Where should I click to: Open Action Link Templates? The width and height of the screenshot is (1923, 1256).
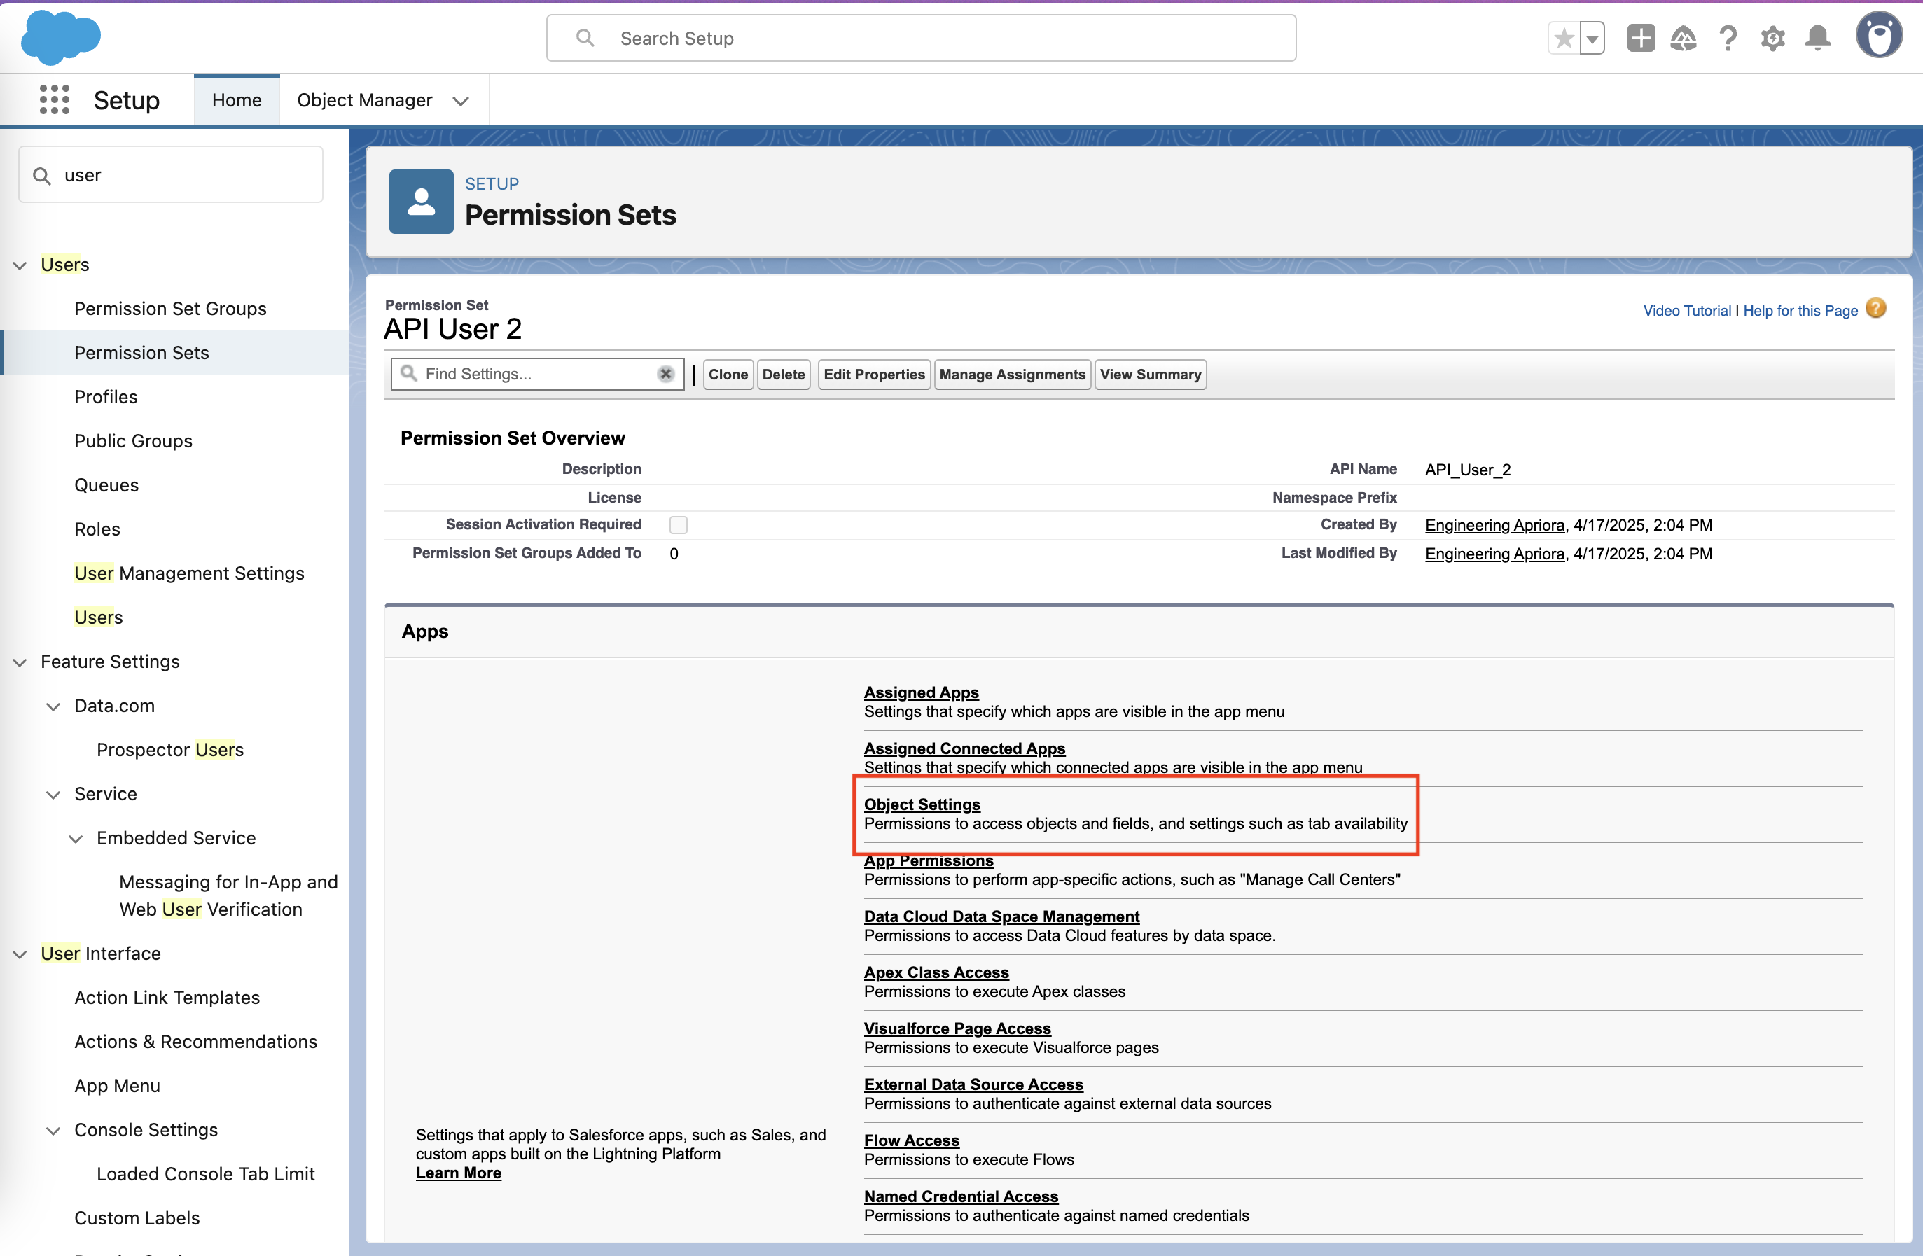click(x=167, y=998)
